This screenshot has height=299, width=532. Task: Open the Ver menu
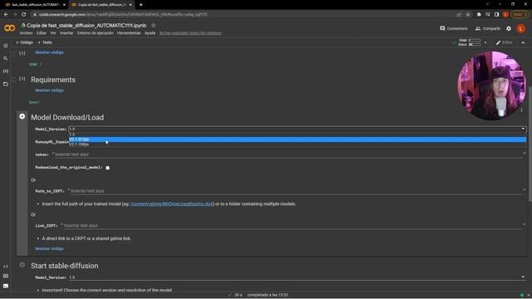click(x=53, y=33)
